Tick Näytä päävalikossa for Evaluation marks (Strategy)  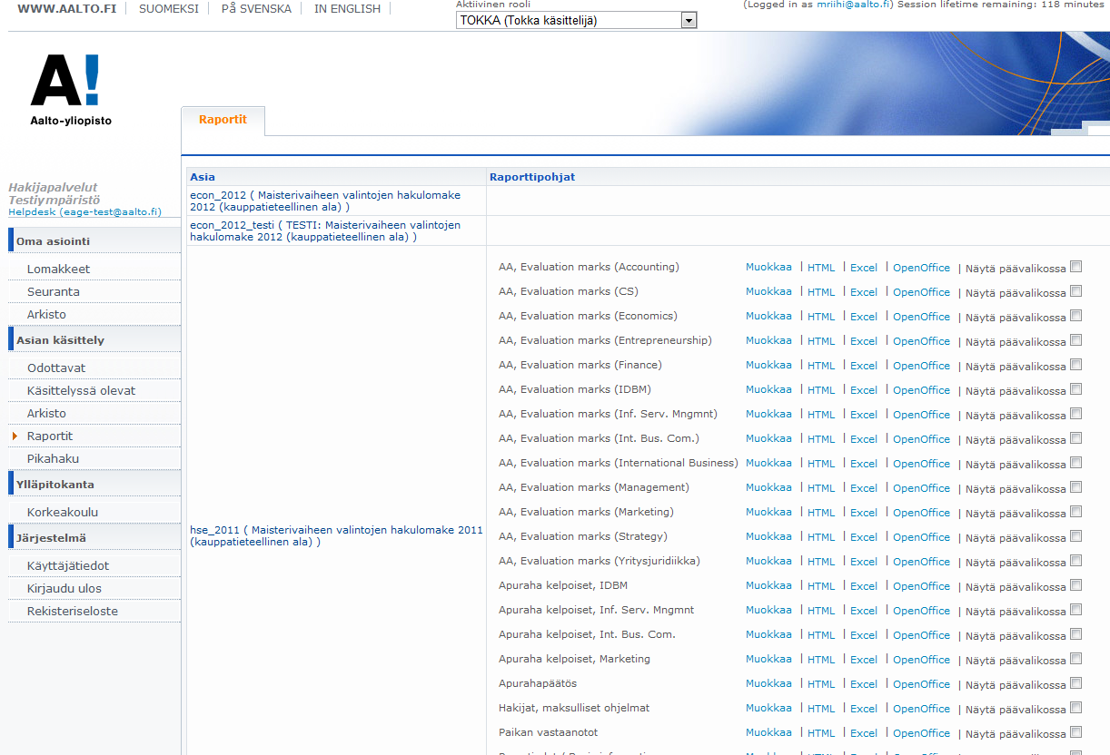click(1076, 536)
